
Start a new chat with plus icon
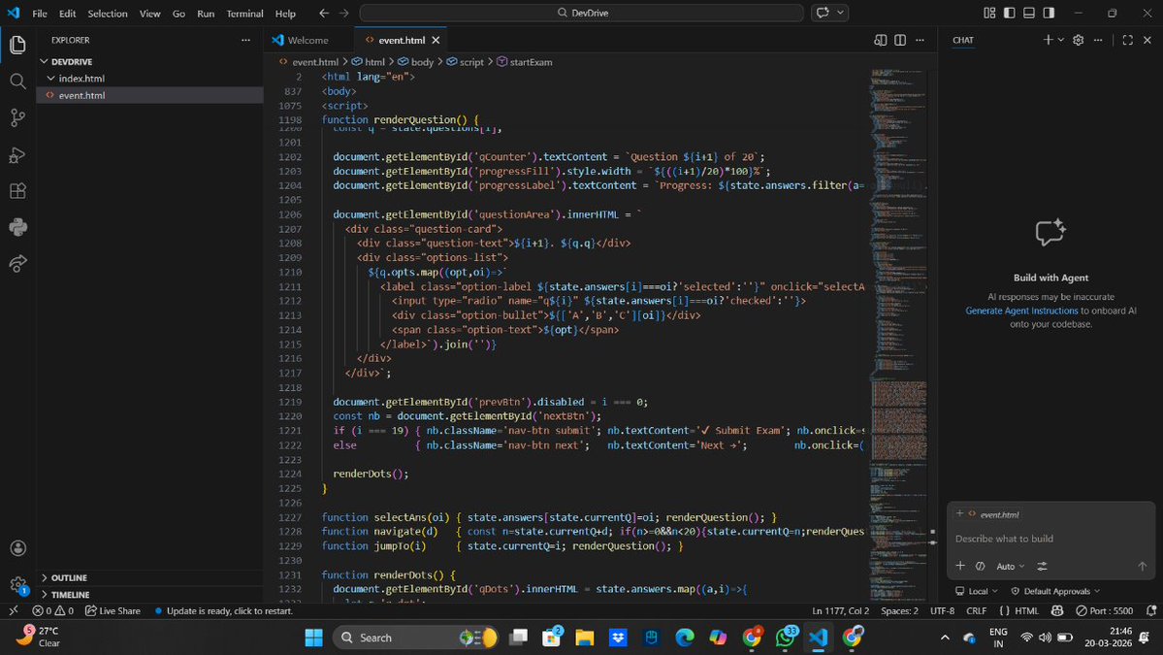[1048, 40]
